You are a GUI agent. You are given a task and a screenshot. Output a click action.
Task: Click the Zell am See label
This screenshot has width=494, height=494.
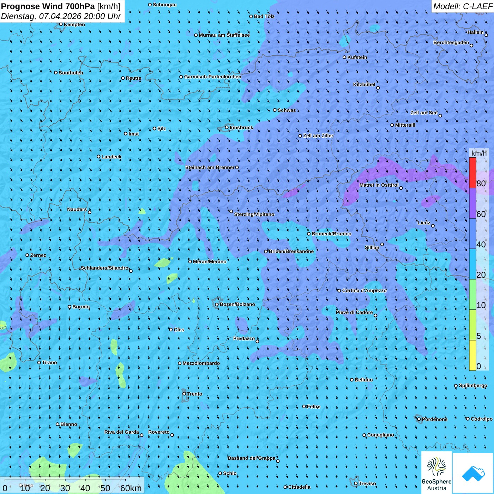(424, 113)
